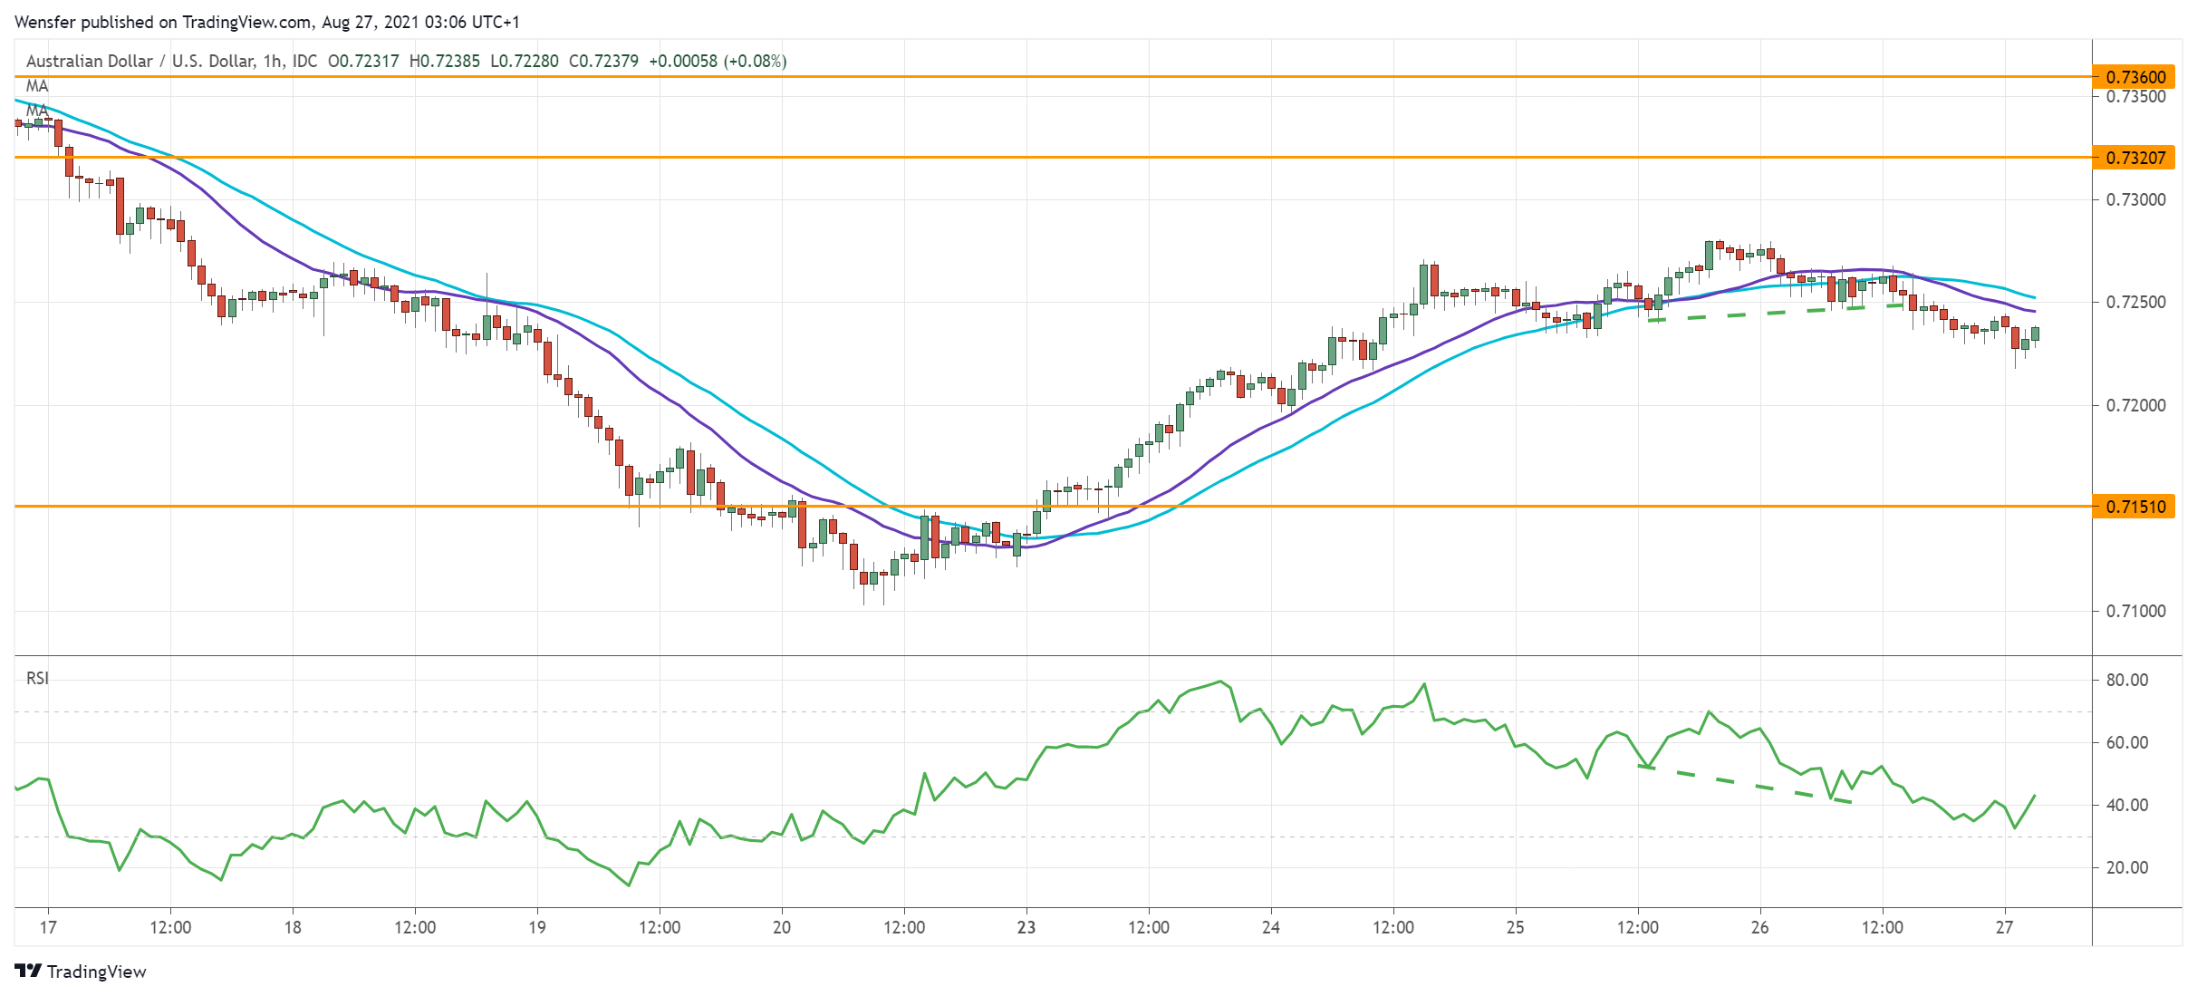
Task: Click the bold date label 23 on time axis
Action: tap(1026, 927)
